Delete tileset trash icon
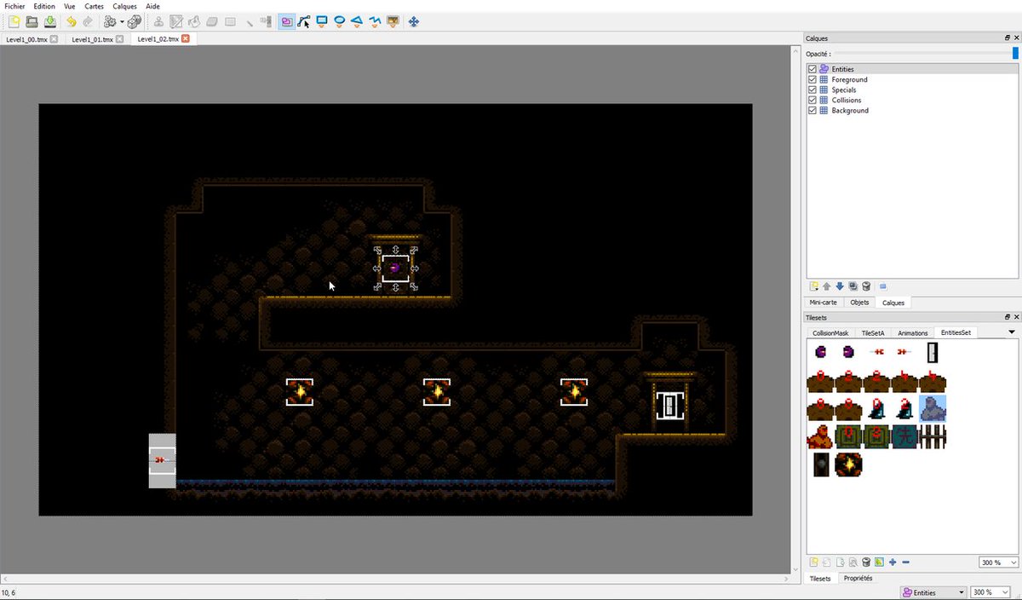The height and width of the screenshot is (600, 1022). point(866,562)
